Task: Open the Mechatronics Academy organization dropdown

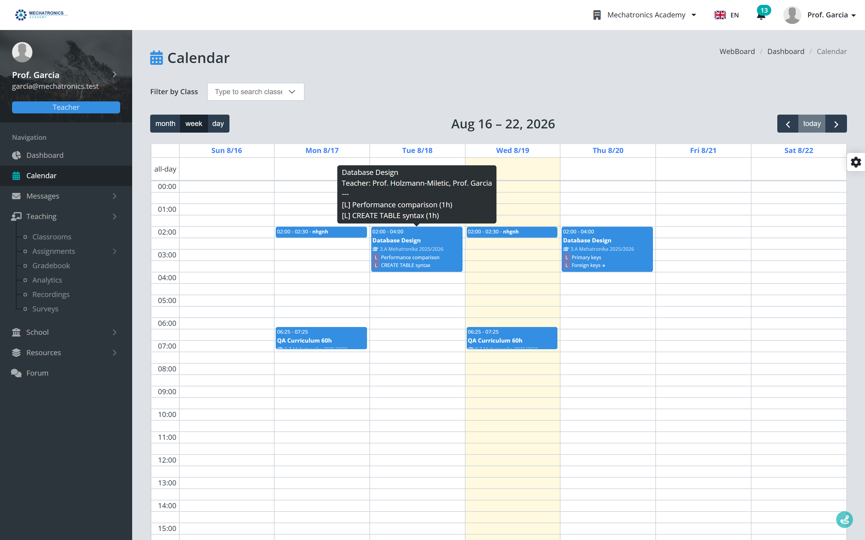Action: click(x=645, y=15)
